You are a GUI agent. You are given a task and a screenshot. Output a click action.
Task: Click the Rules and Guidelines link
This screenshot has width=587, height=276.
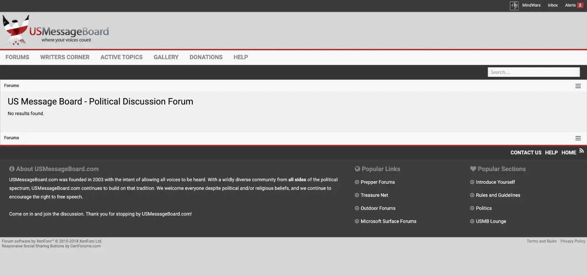498,195
